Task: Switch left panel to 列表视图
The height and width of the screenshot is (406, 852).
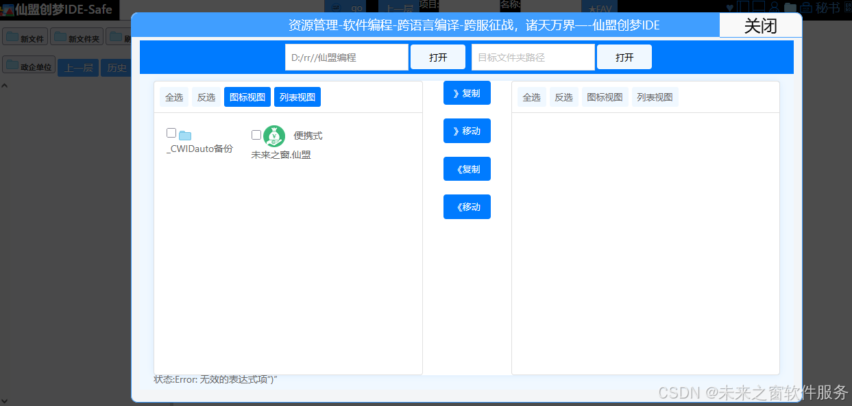Action: tap(297, 97)
